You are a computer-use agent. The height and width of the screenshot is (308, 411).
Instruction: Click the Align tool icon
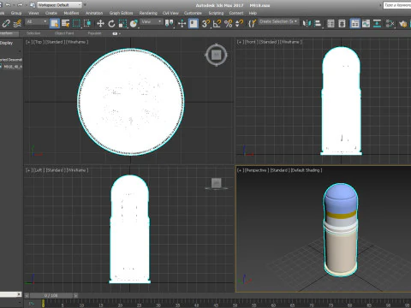[x=318, y=23]
